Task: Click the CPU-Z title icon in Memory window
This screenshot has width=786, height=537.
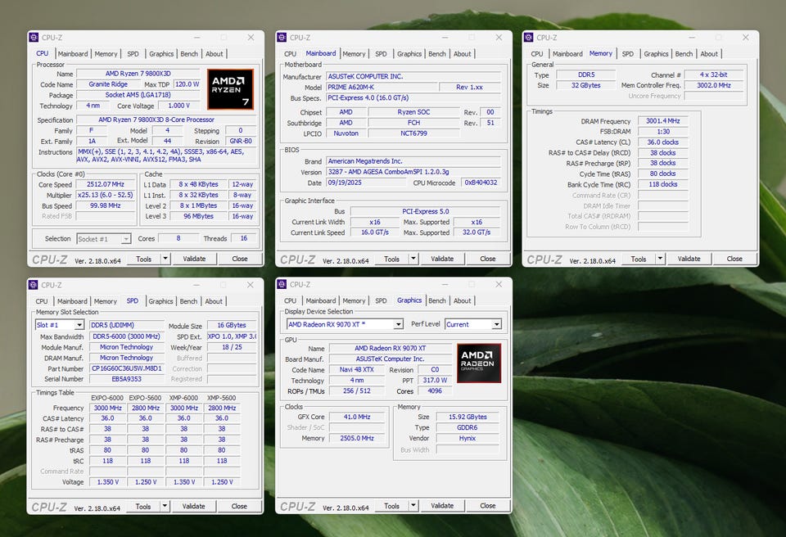Action: coord(528,38)
